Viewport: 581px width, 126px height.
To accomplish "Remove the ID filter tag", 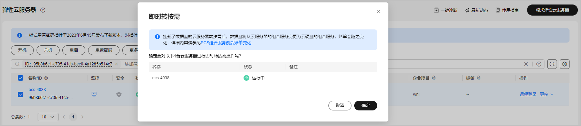I will click(117, 64).
